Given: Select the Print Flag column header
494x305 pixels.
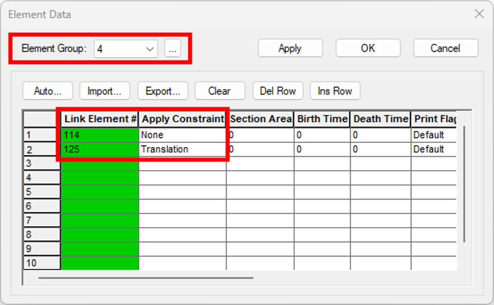Looking at the screenshot, I should tap(434, 119).
